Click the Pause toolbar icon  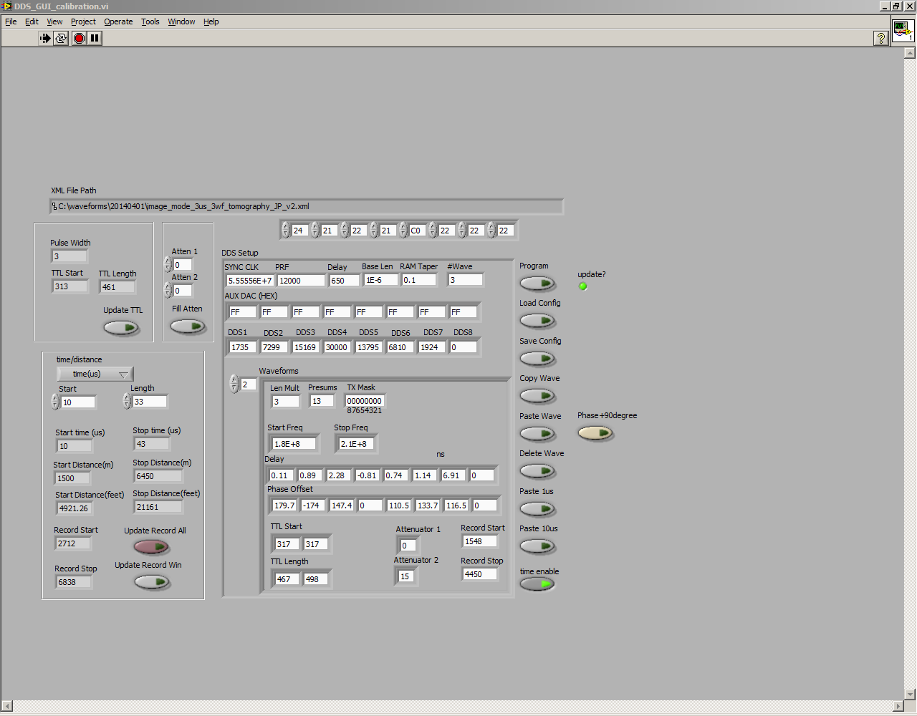(95, 38)
